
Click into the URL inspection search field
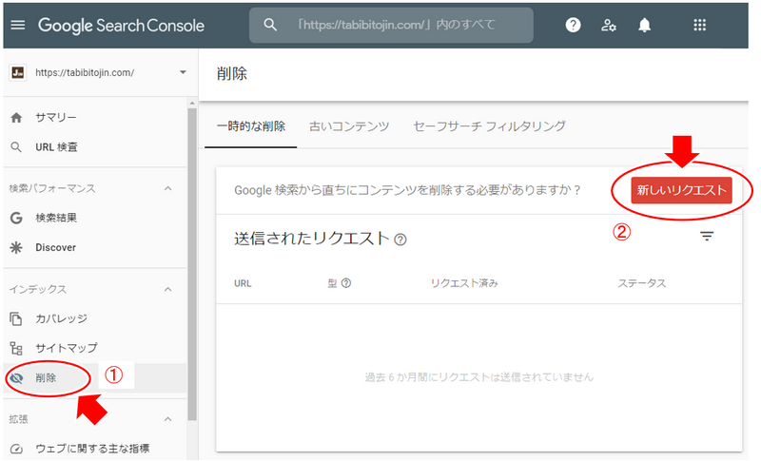(391, 25)
